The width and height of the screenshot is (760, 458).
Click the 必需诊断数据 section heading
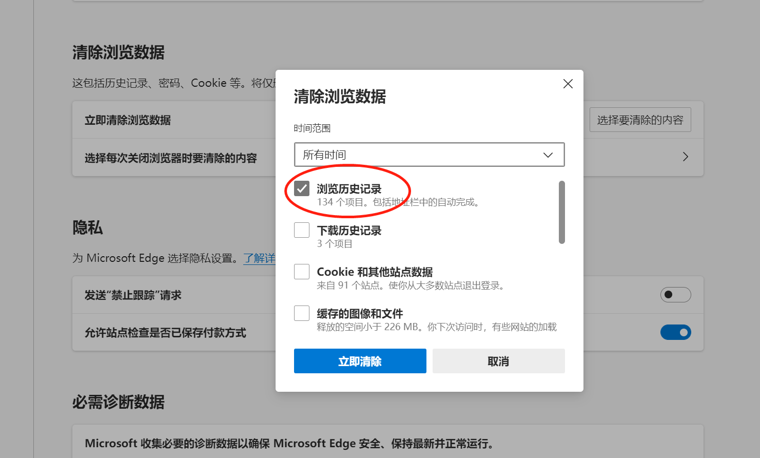pos(119,402)
